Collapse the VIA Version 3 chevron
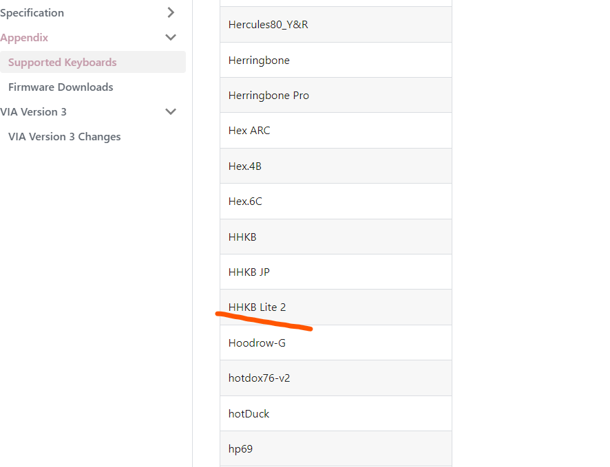Viewport: 610px width, 467px height. pos(170,111)
